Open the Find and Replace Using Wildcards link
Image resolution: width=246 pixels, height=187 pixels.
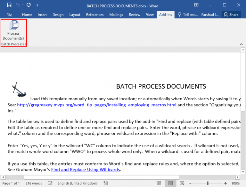click(x=86, y=170)
